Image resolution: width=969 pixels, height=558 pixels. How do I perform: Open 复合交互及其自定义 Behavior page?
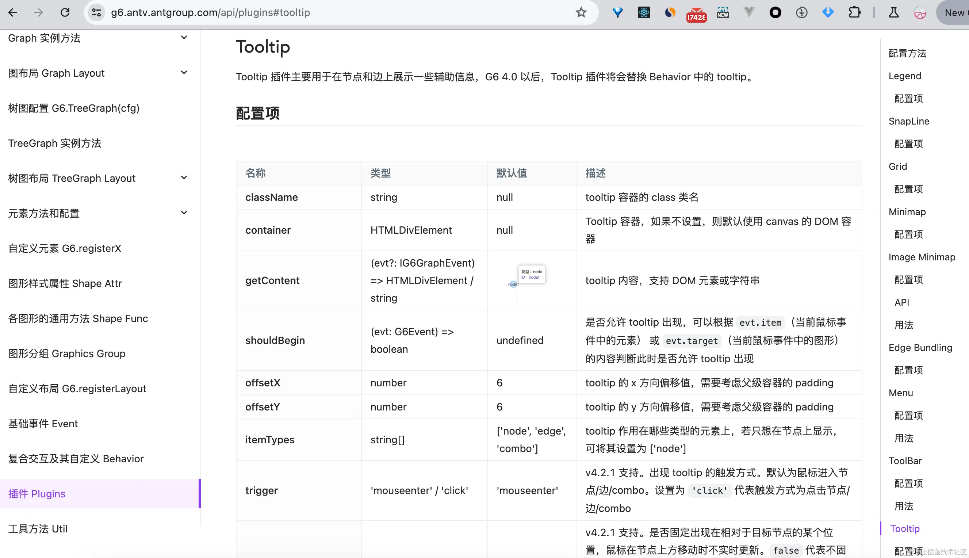(76, 459)
